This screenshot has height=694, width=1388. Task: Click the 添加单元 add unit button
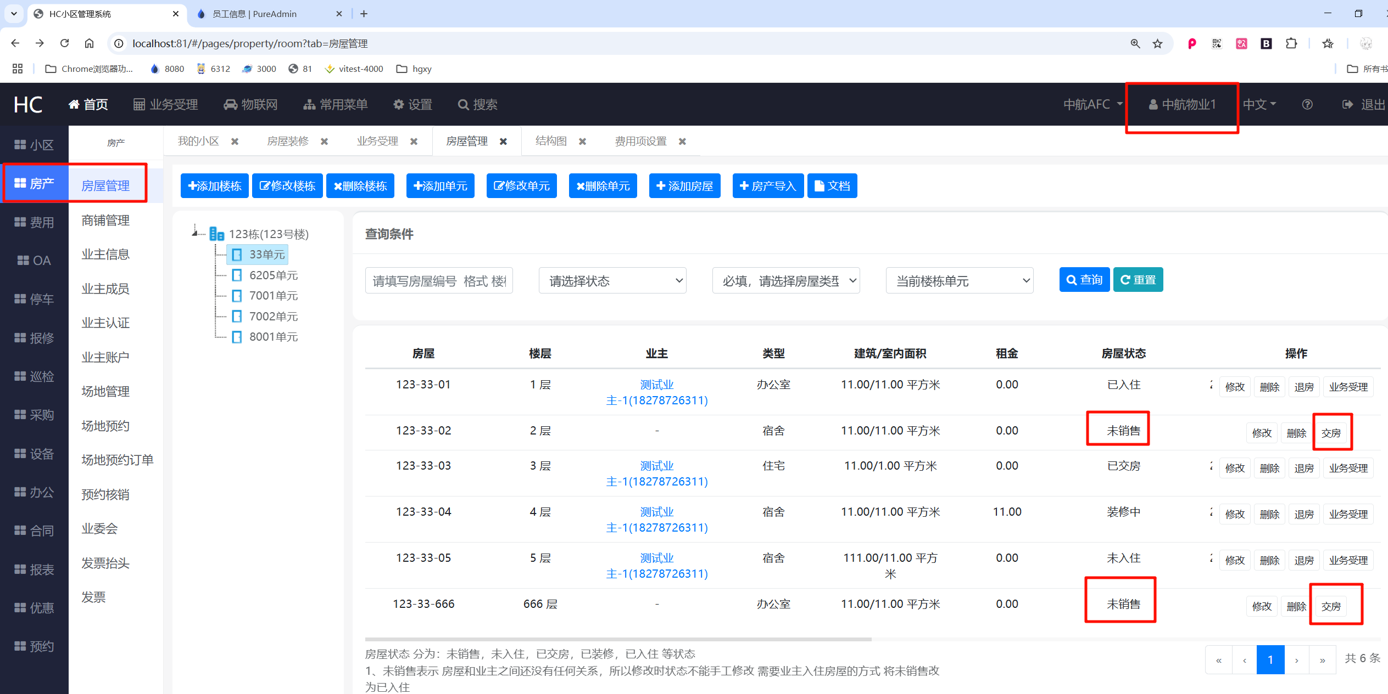[x=441, y=186]
